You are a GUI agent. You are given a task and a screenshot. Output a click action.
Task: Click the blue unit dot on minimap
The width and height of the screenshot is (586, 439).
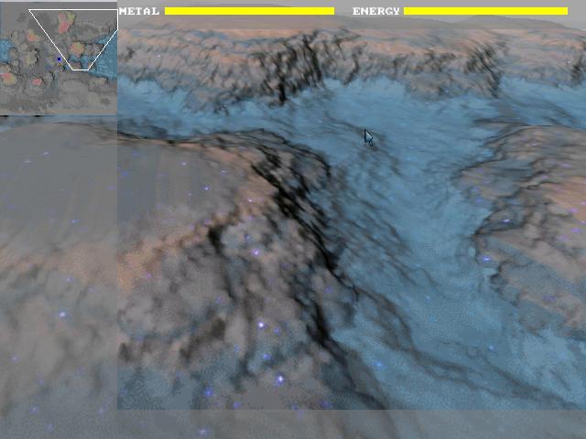[x=59, y=59]
